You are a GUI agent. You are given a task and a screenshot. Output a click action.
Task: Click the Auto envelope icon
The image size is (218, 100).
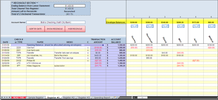(x=196, y=26)
